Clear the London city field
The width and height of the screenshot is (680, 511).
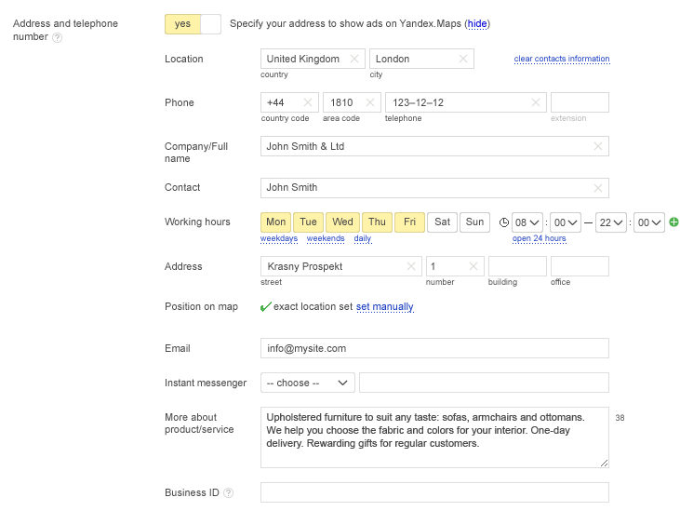[x=462, y=59]
